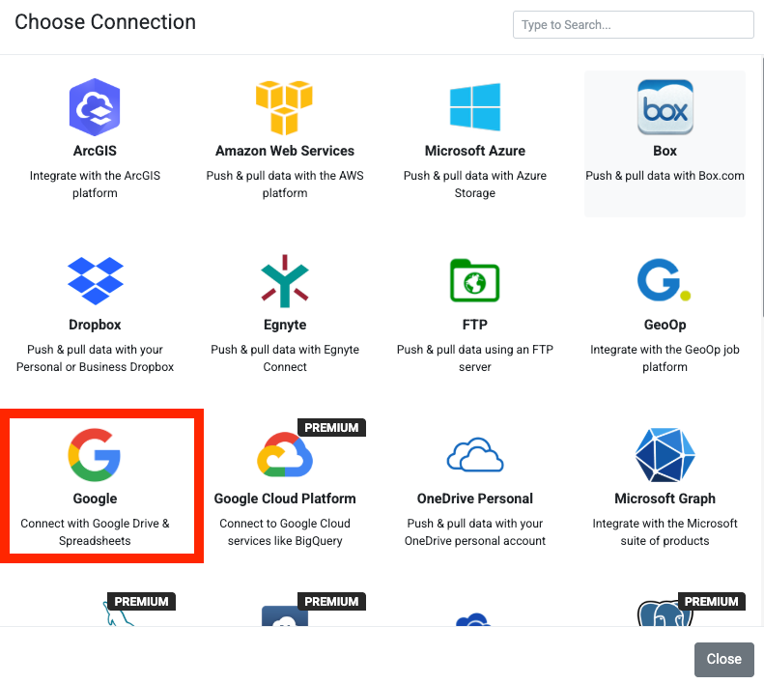This screenshot has width=764, height=684.
Task: Pick the Microsoft Azure Windows logo
Action: [475, 107]
